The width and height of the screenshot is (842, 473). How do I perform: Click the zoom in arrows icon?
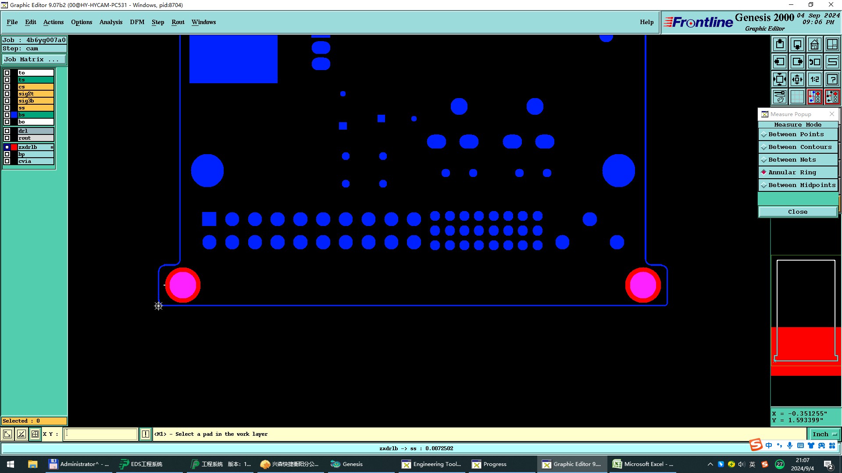[x=797, y=79]
